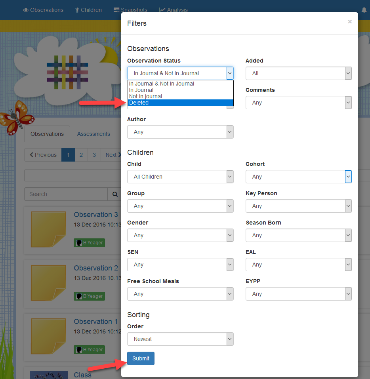Choose 'Not in journal' status option
This screenshot has height=379, width=370.
pyautogui.click(x=180, y=96)
